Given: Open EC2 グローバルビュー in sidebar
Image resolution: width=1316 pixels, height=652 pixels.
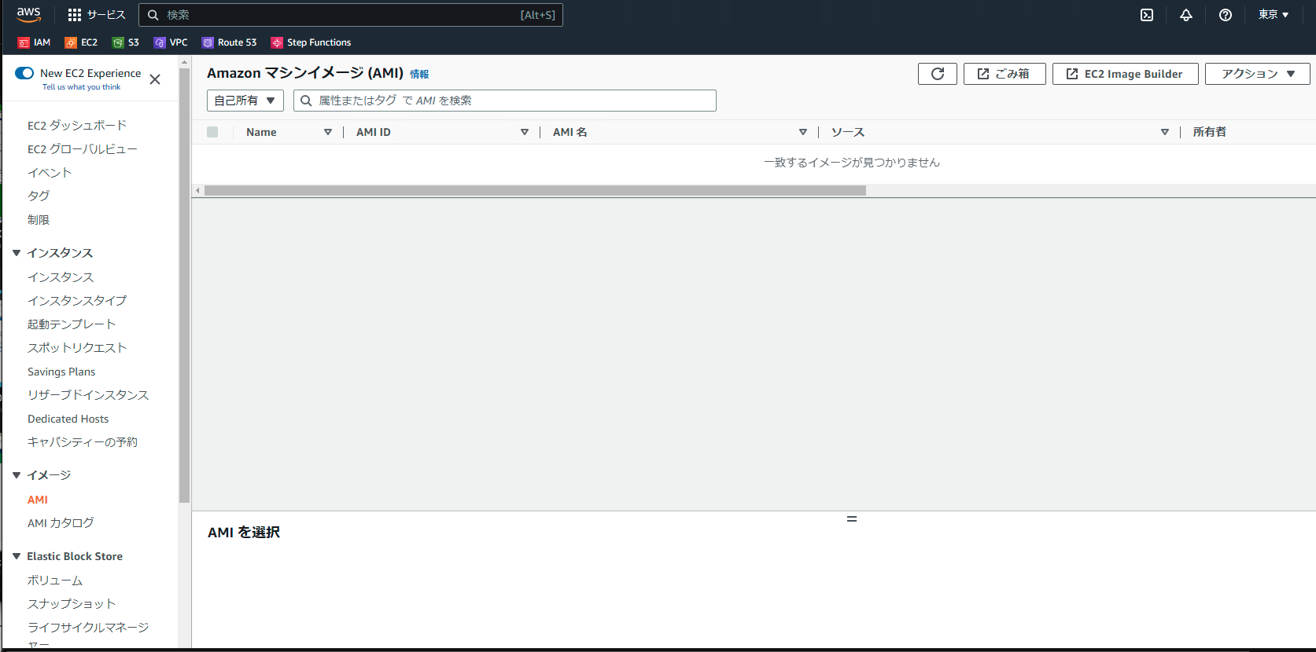Looking at the screenshot, I should [x=83, y=149].
